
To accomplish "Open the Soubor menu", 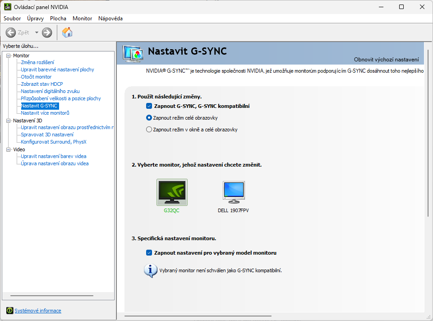I will pos(12,18).
